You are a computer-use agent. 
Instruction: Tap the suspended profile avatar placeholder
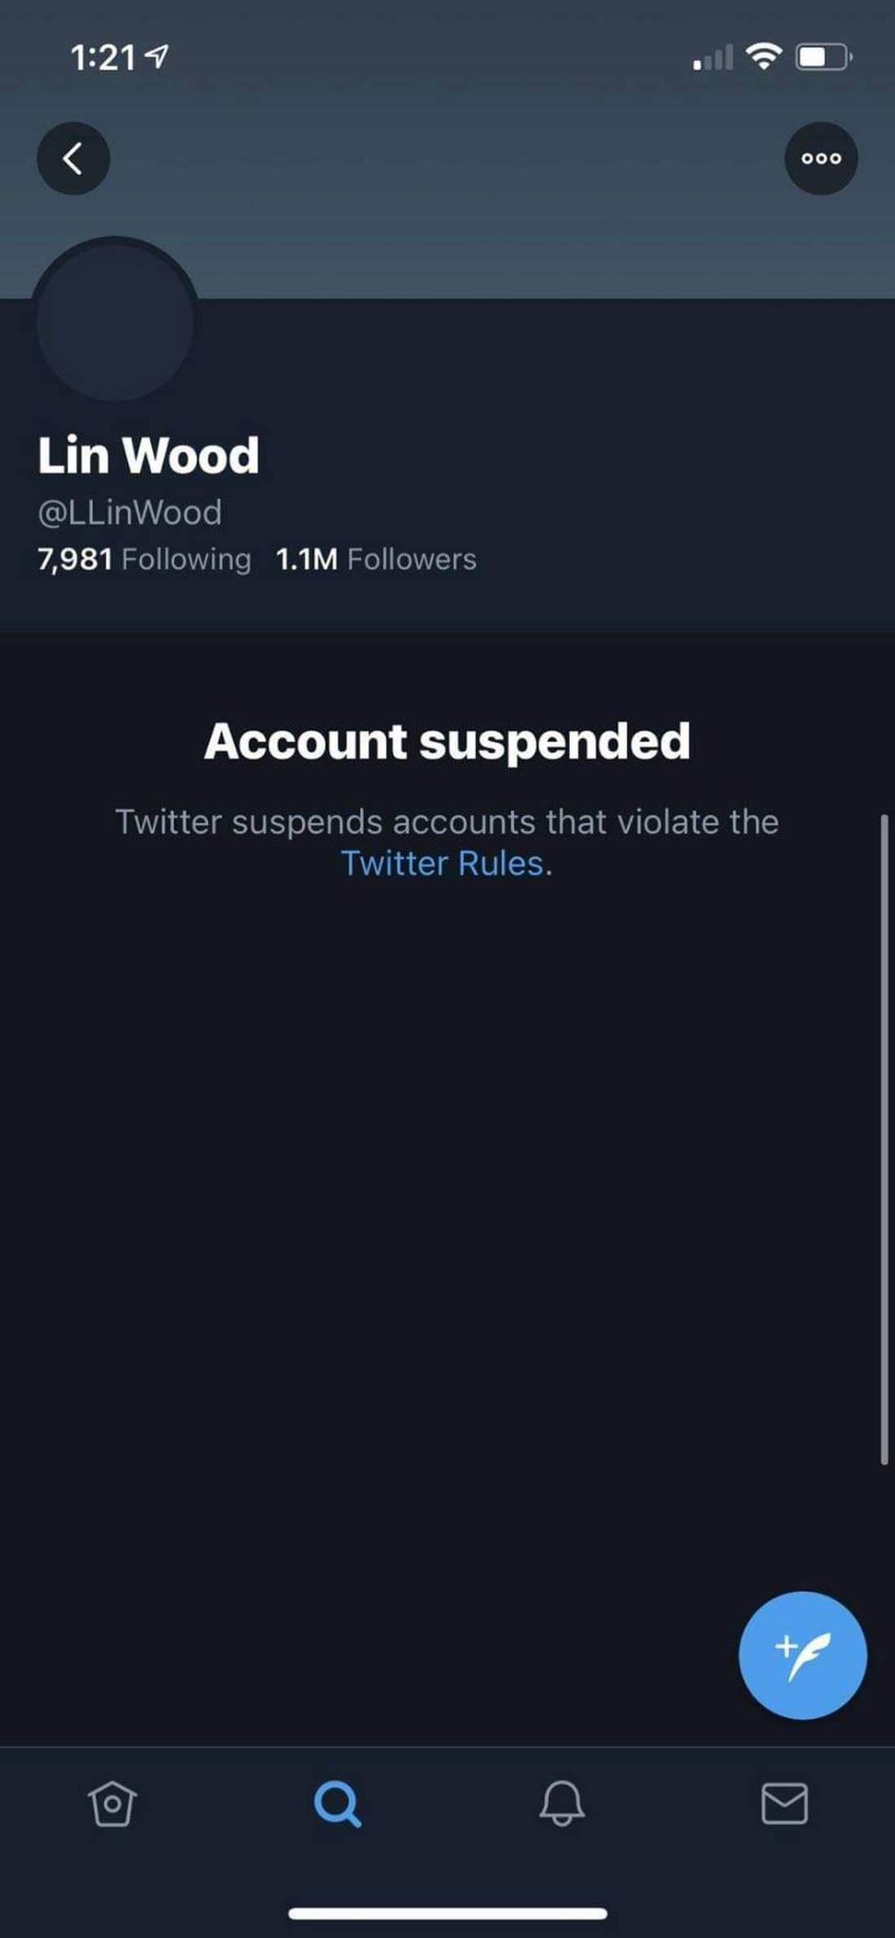[115, 322]
